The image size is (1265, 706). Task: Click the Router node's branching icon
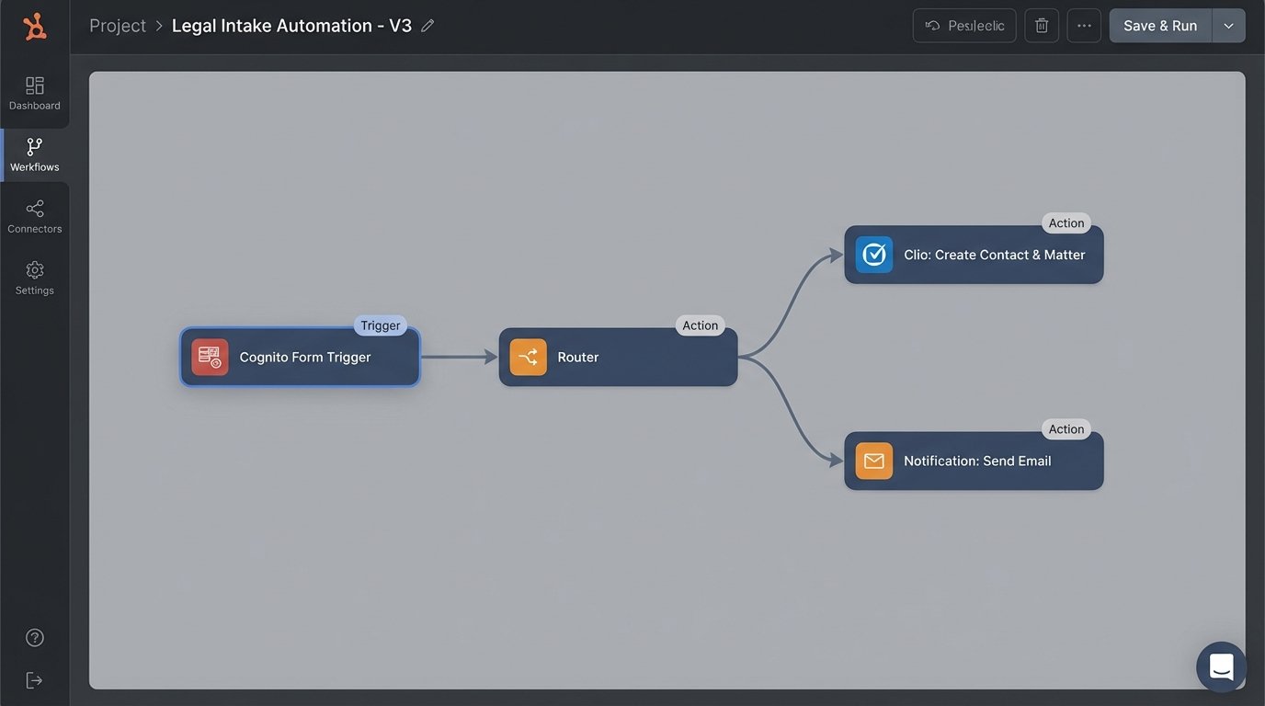click(527, 357)
